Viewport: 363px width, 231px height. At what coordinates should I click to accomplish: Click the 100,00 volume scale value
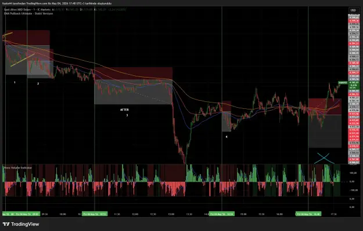tap(353, 173)
